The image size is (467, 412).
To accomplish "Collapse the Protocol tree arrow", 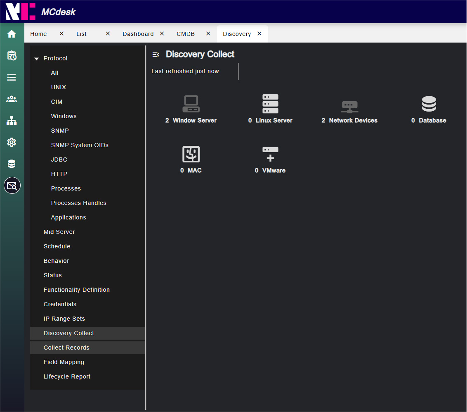I will coord(37,59).
